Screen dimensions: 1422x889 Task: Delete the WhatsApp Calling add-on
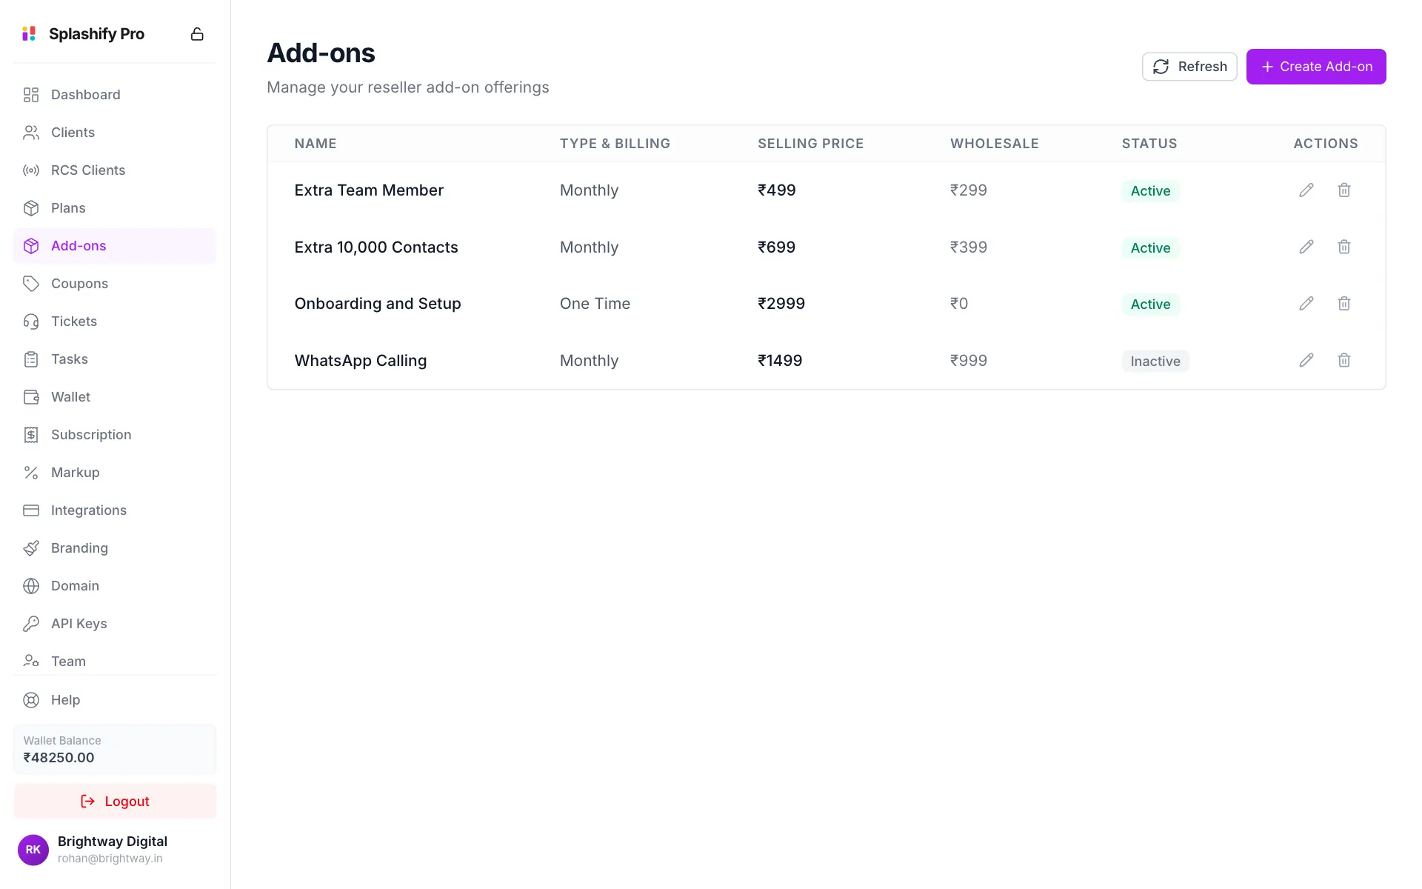coord(1344,360)
